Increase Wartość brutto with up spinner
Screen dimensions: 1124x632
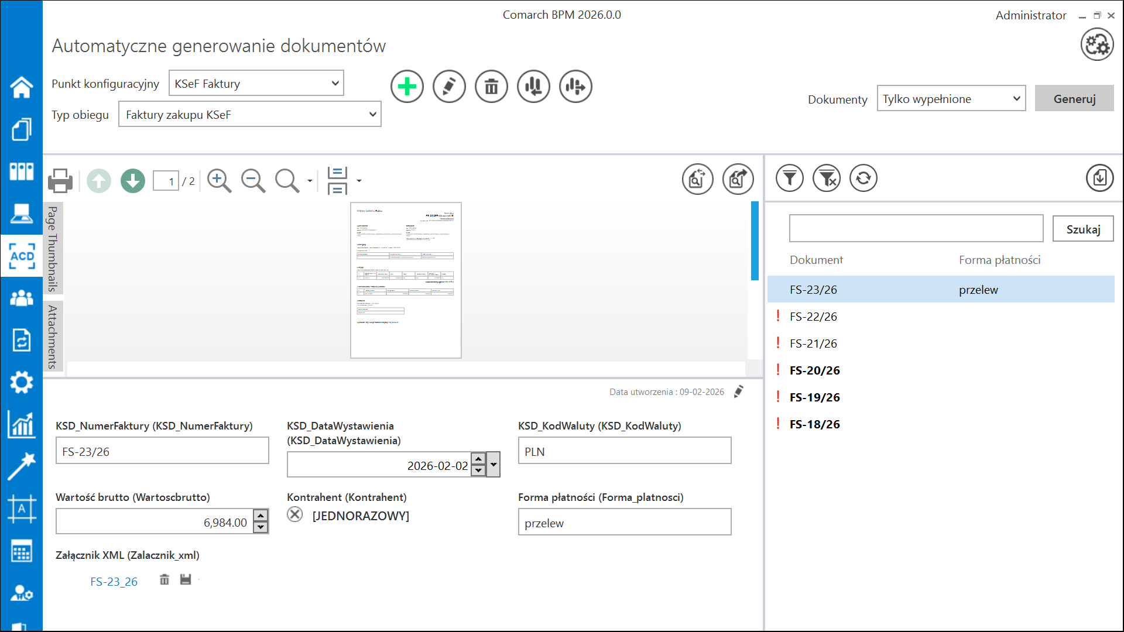tap(261, 515)
